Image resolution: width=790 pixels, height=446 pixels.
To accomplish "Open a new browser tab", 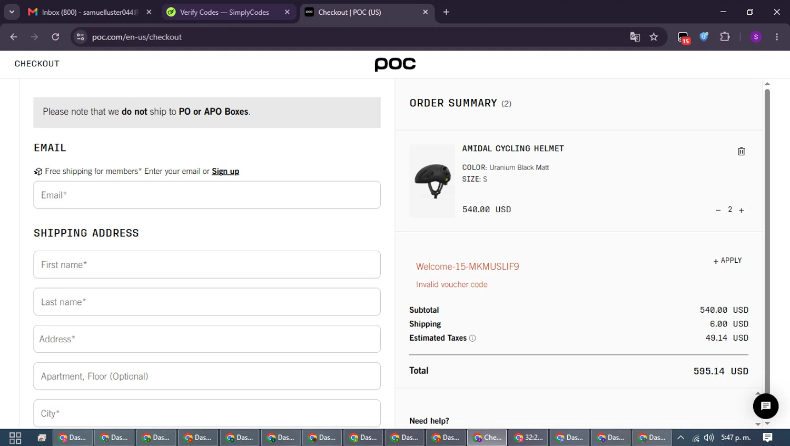I will pos(446,12).
